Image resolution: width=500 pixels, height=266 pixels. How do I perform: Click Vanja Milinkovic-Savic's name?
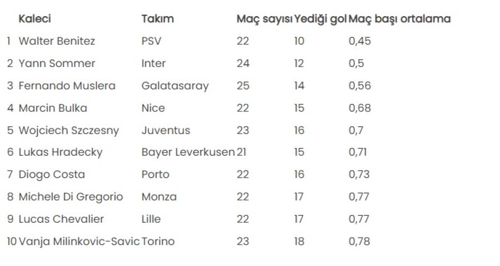79,242
